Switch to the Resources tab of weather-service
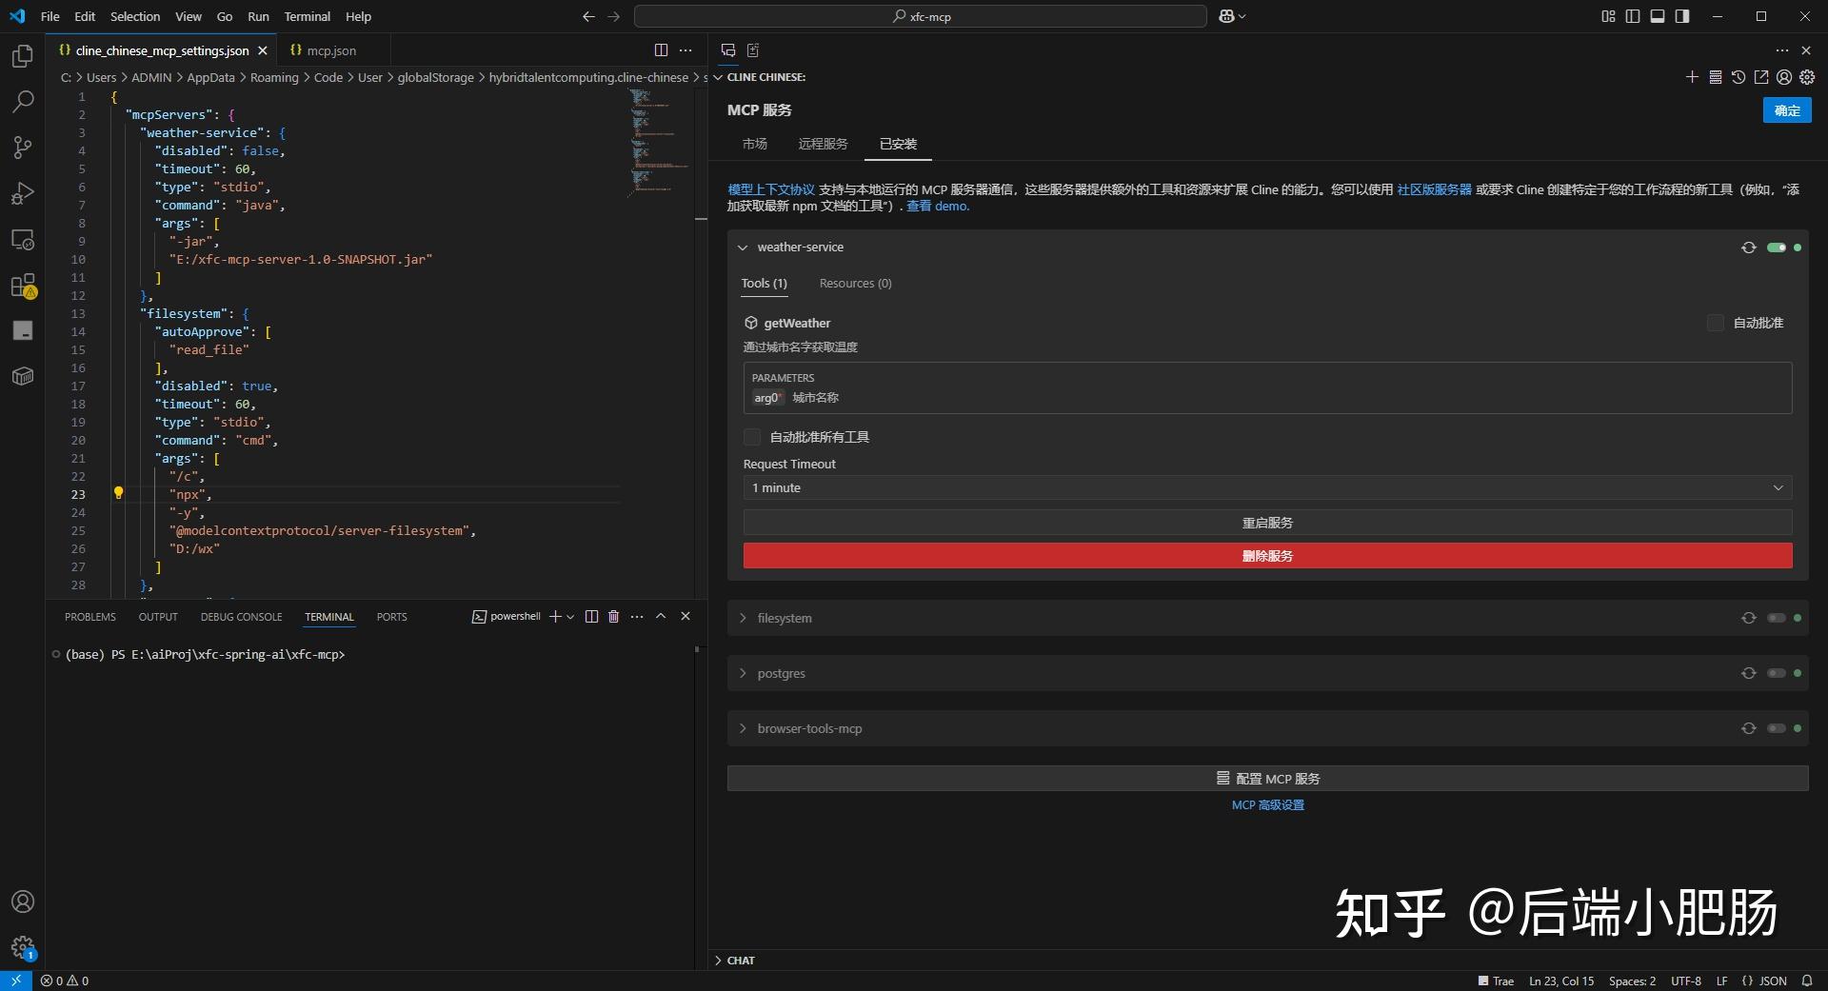Screen dimensions: 1828x991 click(x=854, y=283)
